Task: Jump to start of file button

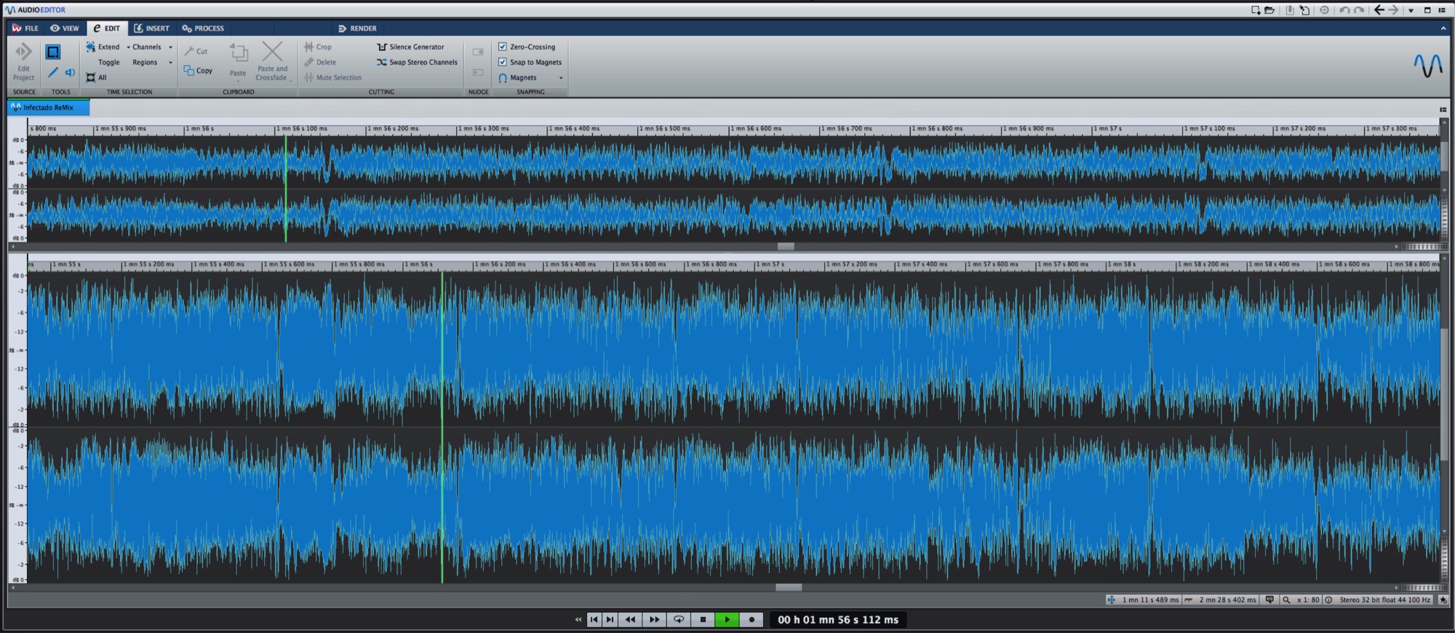Action: pos(594,619)
